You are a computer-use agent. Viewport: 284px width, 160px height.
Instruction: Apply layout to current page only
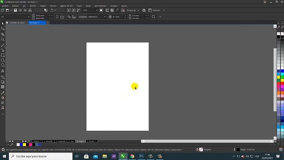74,17
